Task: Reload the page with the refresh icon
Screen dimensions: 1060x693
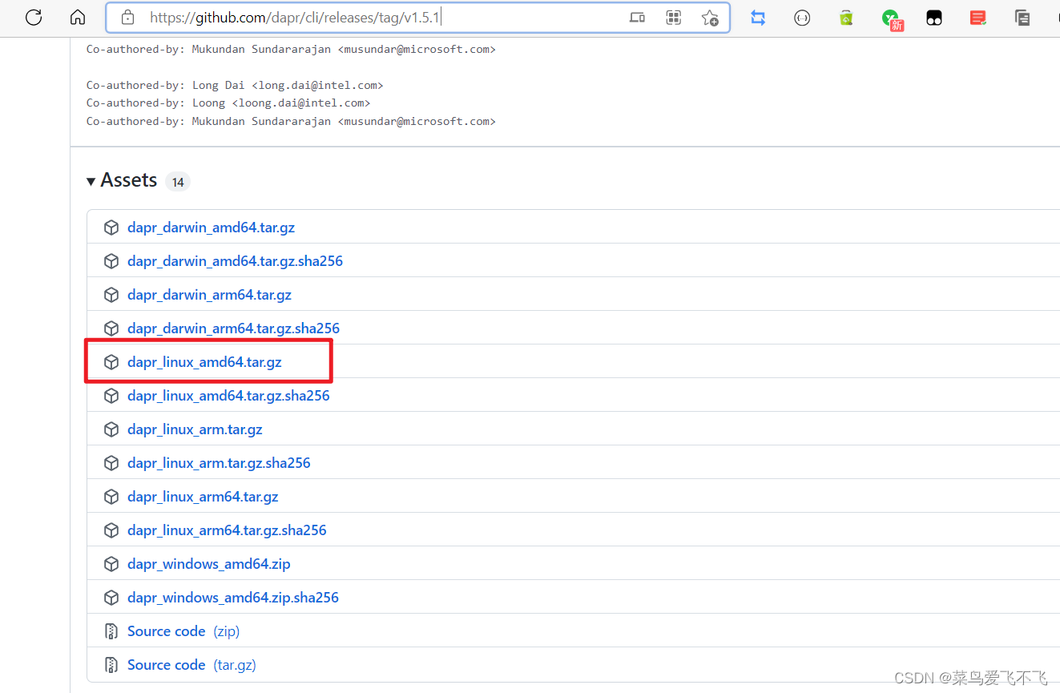Action: (34, 18)
